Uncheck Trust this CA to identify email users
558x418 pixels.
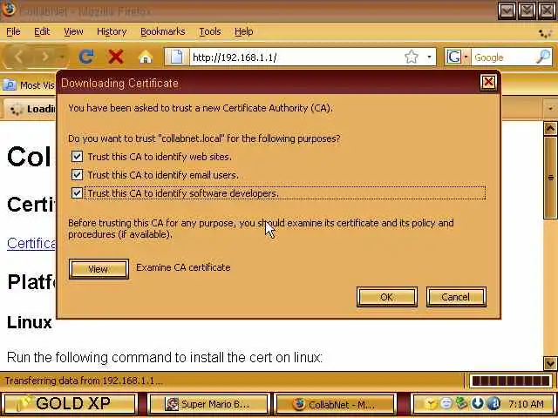[x=78, y=175]
